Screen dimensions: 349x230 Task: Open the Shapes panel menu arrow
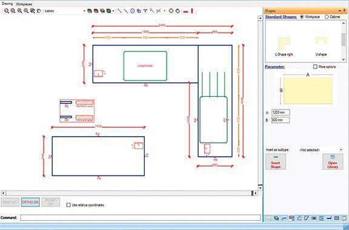coord(340,11)
